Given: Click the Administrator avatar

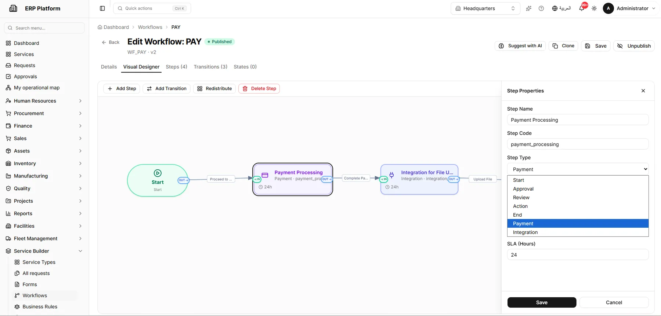Looking at the screenshot, I should [x=608, y=8].
